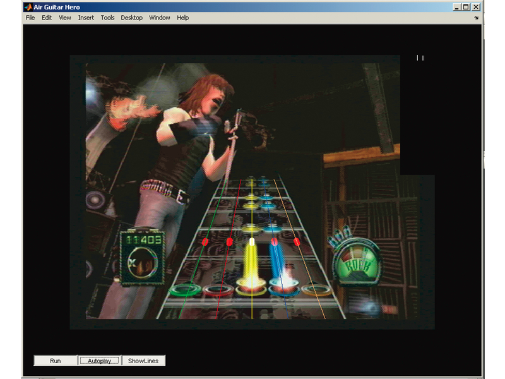Image resolution: width=505 pixels, height=379 pixels.
Task: Open the Insert menu
Action: (86, 18)
